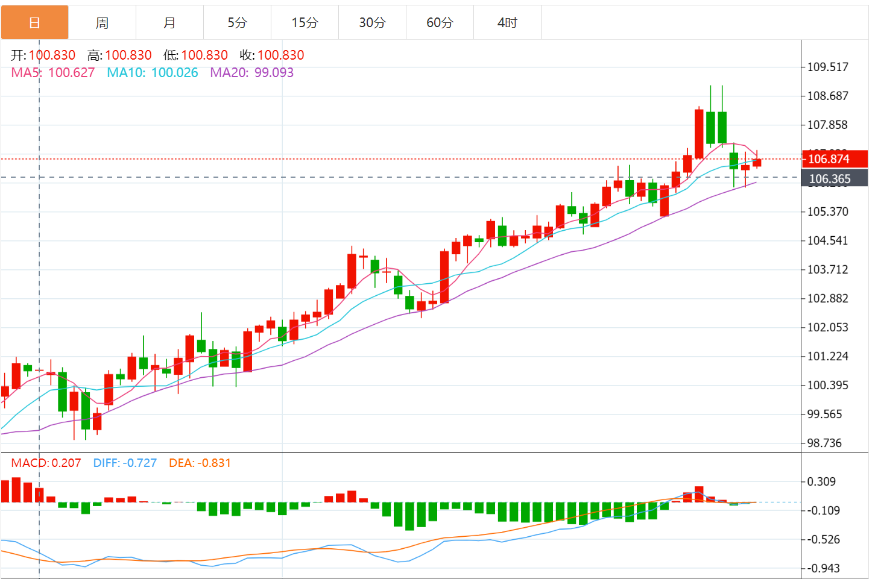Click the 102.053 price axis label
The width and height of the screenshot is (875, 579).
pyautogui.click(x=828, y=327)
